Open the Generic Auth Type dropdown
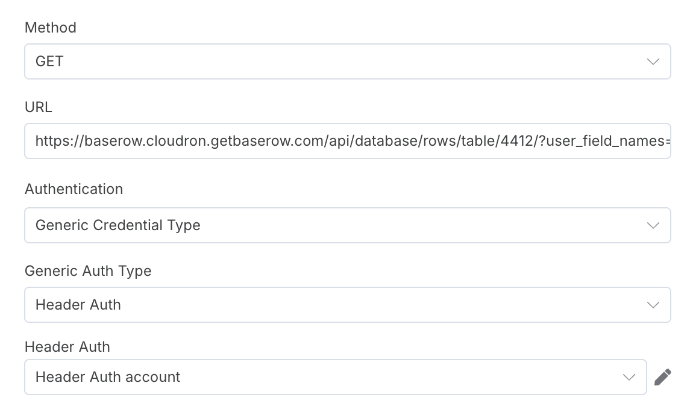This screenshot has width=693, height=412. [347, 305]
